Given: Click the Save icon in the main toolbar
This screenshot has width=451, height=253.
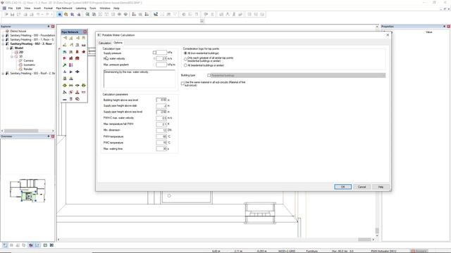Looking at the screenshot, I should pyautogui.click(x=13, y=14).
